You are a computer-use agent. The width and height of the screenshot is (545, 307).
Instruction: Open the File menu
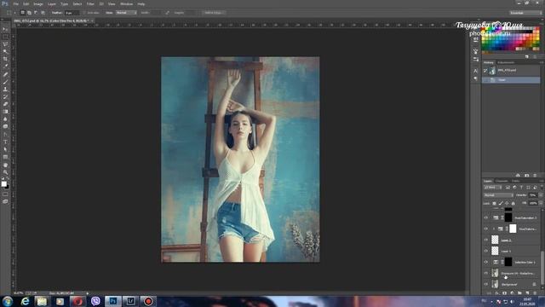click(x=15, y=3)
